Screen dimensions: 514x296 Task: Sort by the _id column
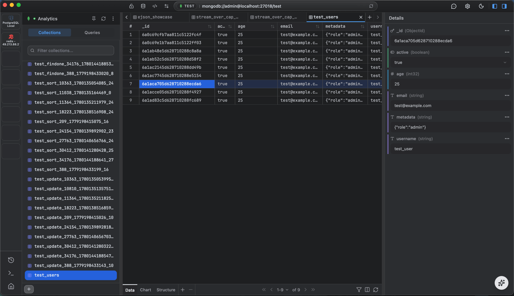tap(210, 26)
